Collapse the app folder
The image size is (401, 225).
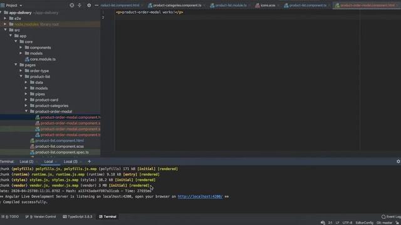pyautogui.click(x=11, y=36)
